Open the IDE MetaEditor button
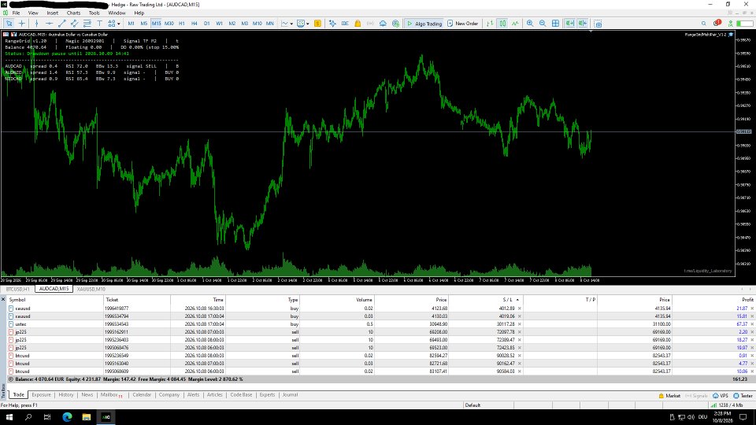Image resolution: width=756 pixels, height=425 pixels. click(345, 23)
